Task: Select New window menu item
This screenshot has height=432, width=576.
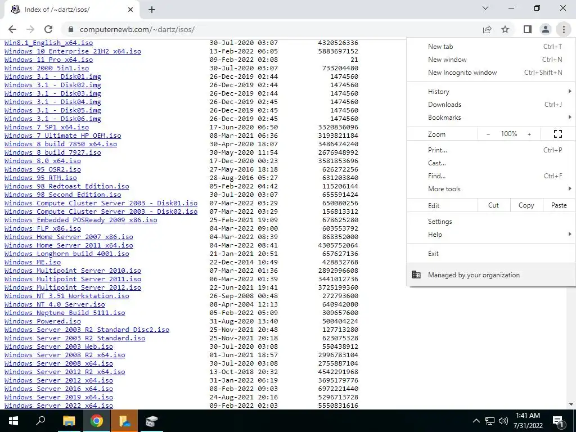Action: pyautogui.click(x=491, y=60)
